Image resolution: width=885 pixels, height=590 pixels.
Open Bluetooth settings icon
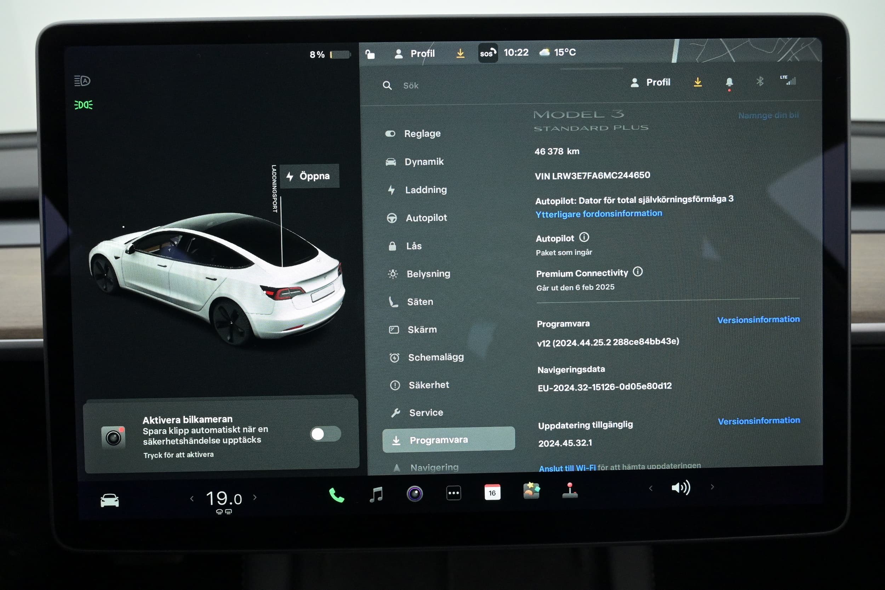pos(760,81)
